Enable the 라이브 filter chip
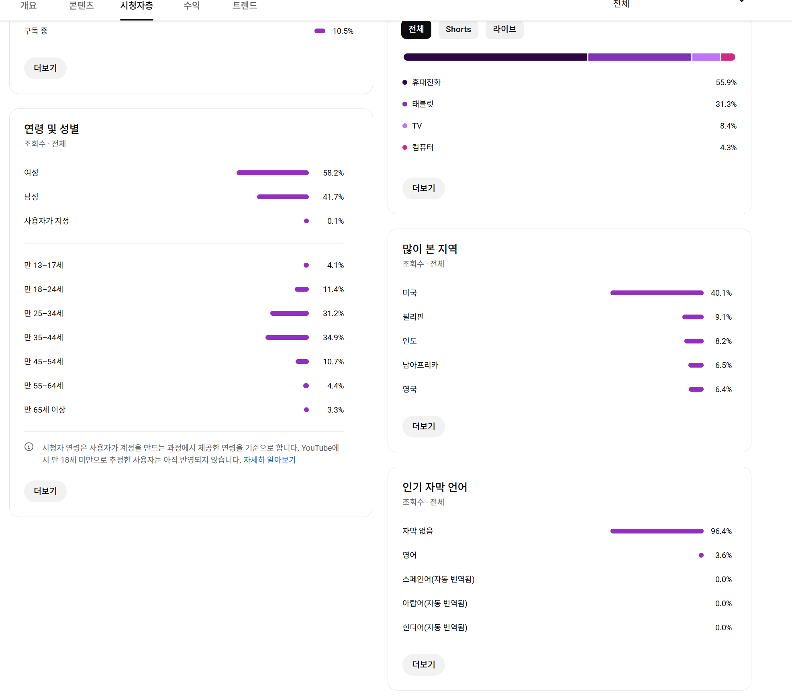The width and height of the screenshot is (792, 699). coord(504,29)
